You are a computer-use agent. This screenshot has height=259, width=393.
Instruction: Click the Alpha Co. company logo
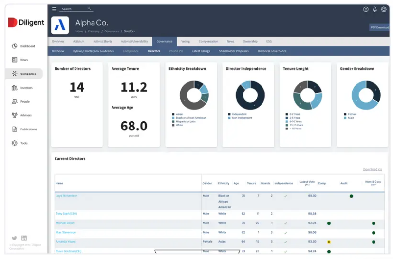pyautogui.click(x=60, y=25)
